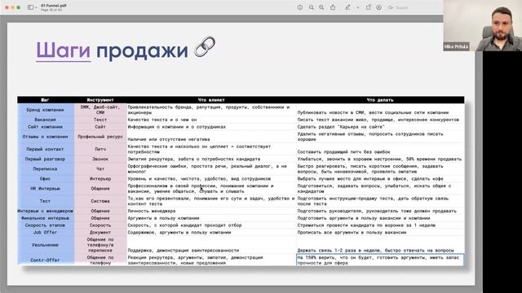The width and height of the screenshot is (522, 293).
Task: Select the "Офис" step cell
Action: [x=46, y=179]
